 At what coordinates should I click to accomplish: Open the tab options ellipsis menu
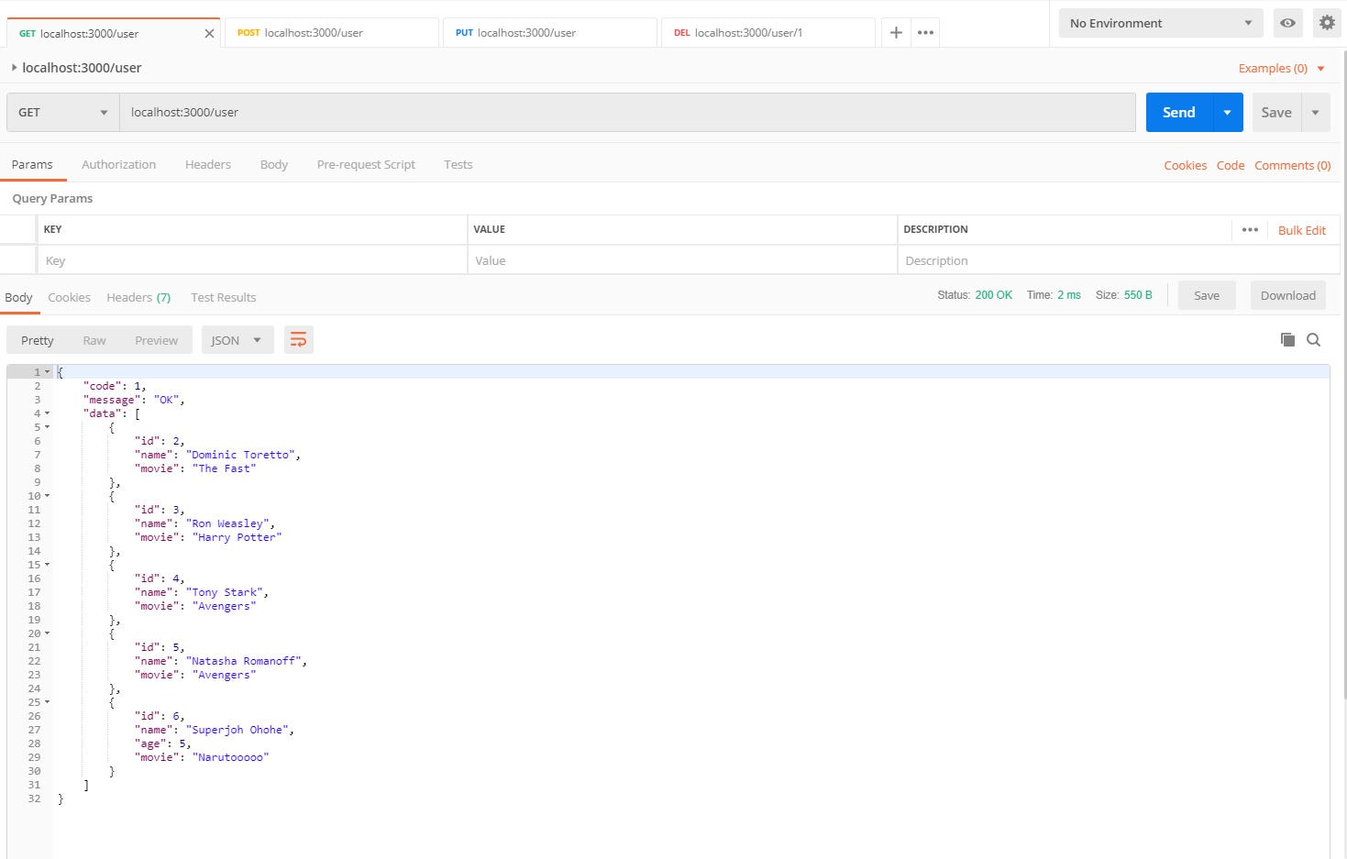925,32
